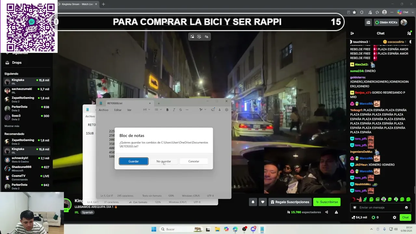Open the Notepad account profile icon
The height and width of the screenshot is (234, 416).
coord(219,110)
